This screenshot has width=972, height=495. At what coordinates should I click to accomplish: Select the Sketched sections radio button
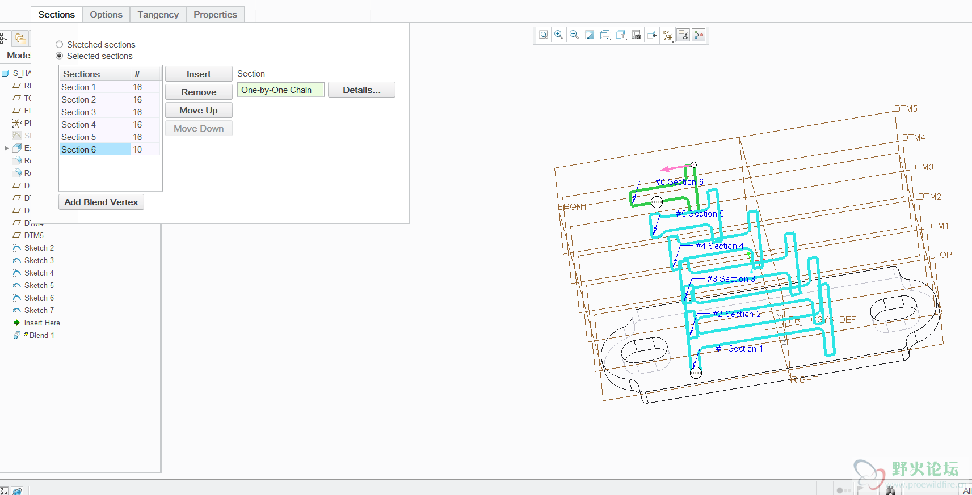[59, 44]
